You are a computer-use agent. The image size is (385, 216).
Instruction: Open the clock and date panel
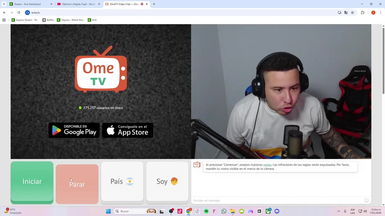[x=376, y=211]
